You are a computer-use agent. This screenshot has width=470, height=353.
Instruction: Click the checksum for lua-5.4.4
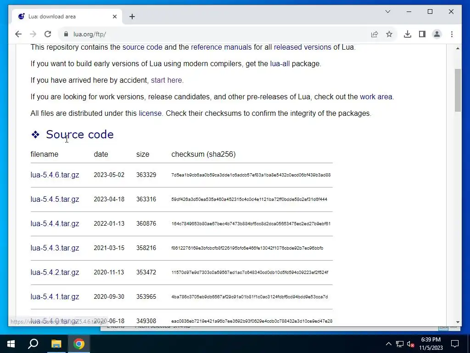click(251, 224)
